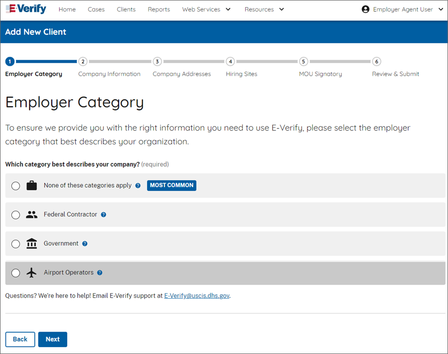Open help tooltip beside Government
The height and width of the screenshot is (354, 448).
click(x=85, y=243)
